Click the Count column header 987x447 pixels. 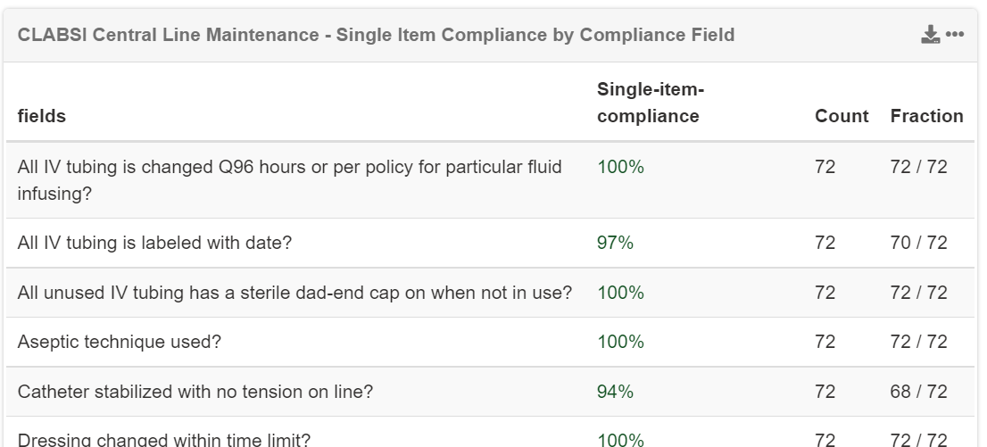pos(841,117)
